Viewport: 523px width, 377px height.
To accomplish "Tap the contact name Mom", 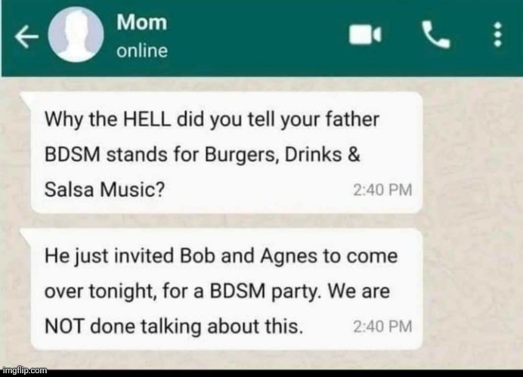I will (142, 23).
